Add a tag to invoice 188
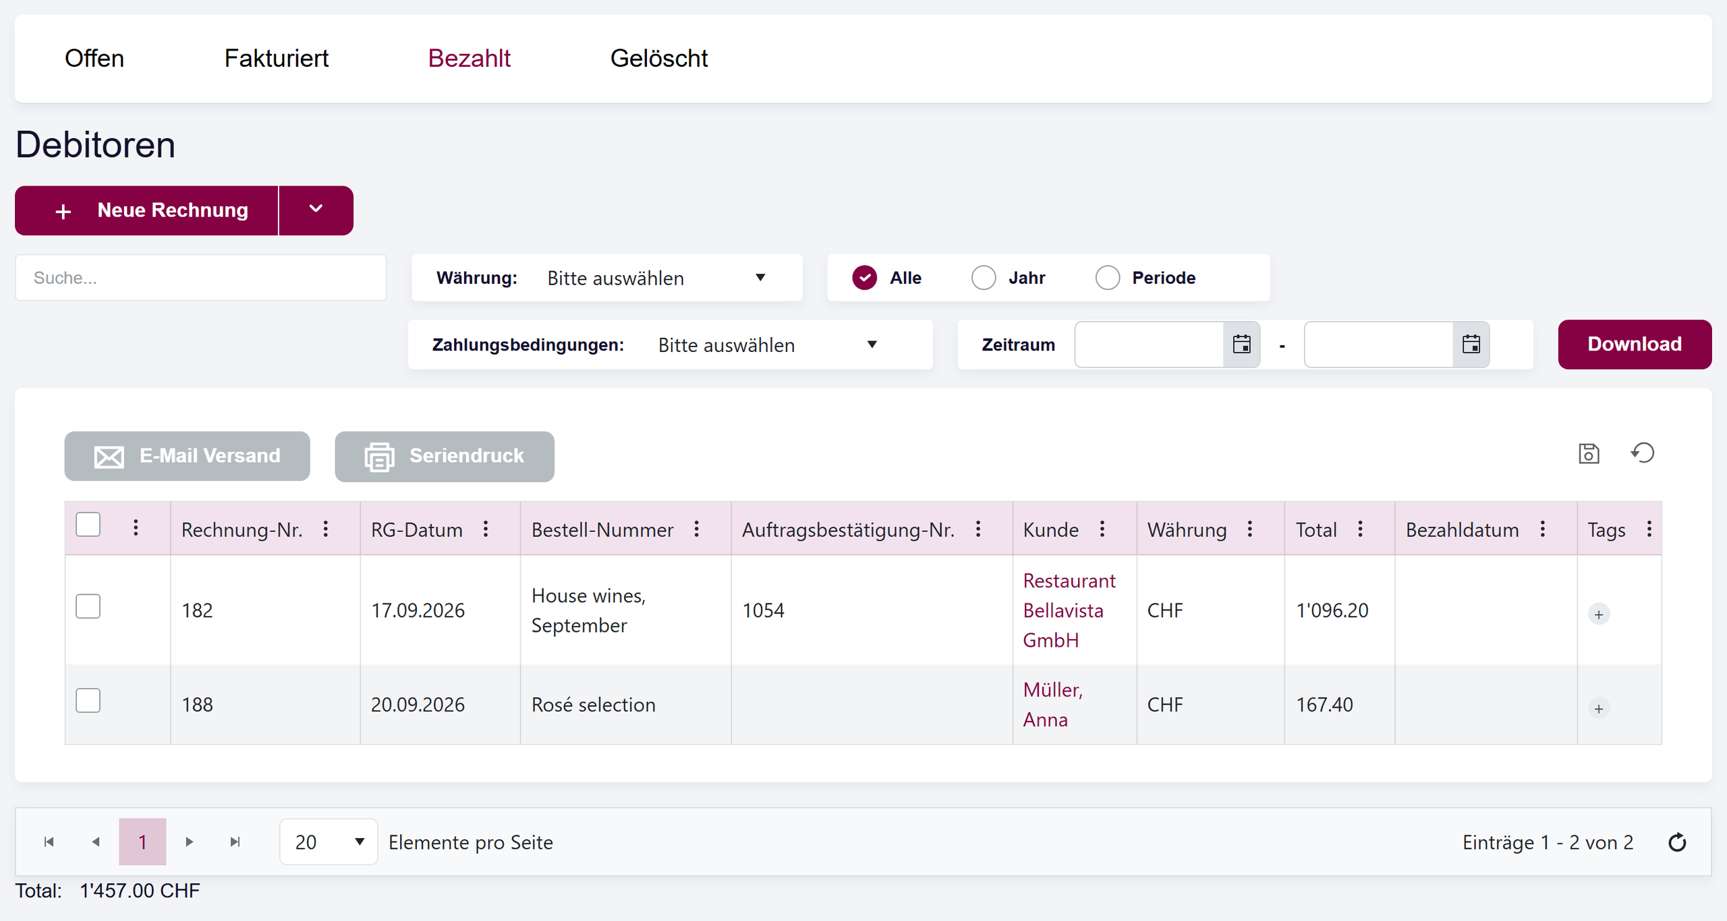 coord(1599,709)
